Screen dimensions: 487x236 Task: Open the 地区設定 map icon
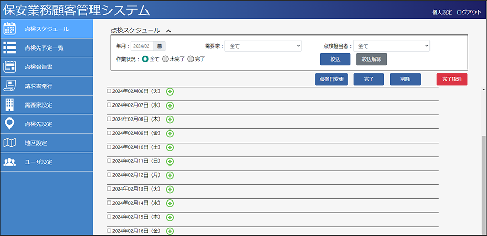pyautogui.click(x=10, y=143)
